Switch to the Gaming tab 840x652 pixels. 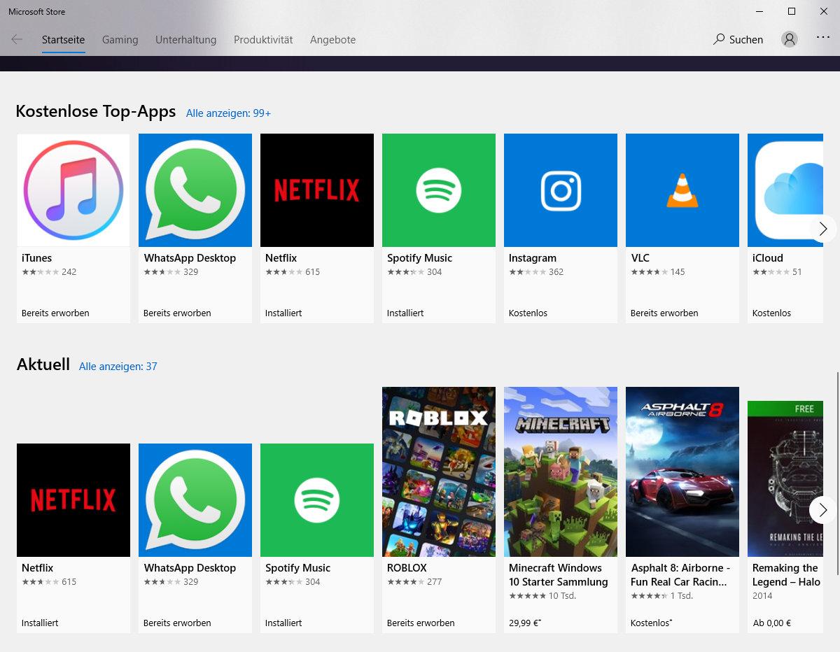[120, 40]
